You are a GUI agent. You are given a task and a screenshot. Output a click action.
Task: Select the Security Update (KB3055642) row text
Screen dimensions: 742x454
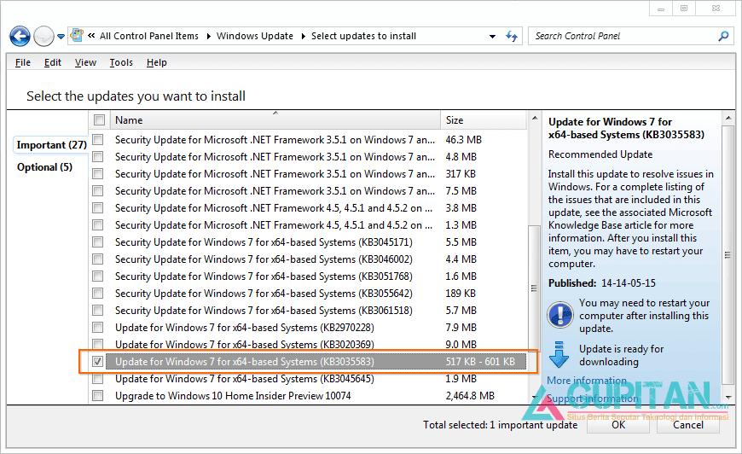(x=264, y=294)
